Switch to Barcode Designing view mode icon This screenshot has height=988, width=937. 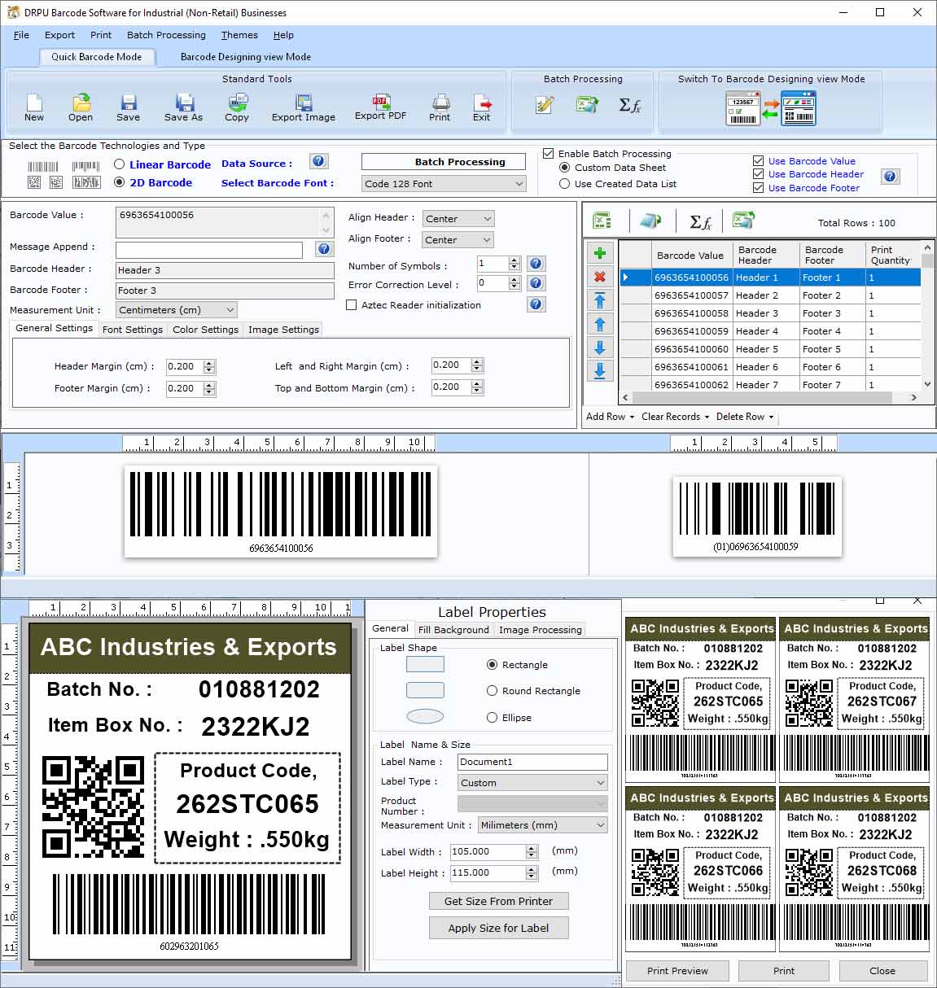(x=771, y=108)
